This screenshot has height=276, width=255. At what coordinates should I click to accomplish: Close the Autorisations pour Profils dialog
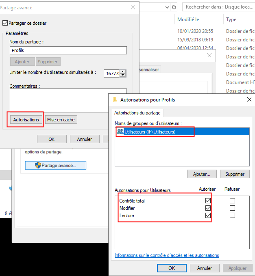249,99
